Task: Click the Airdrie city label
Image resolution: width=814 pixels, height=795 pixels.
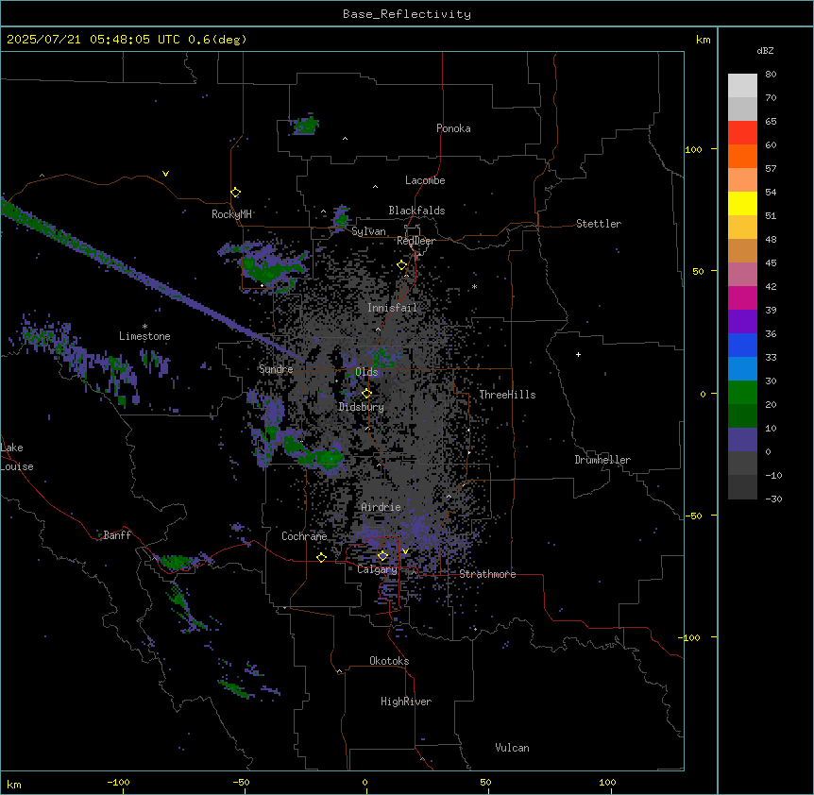Action: 381,507
